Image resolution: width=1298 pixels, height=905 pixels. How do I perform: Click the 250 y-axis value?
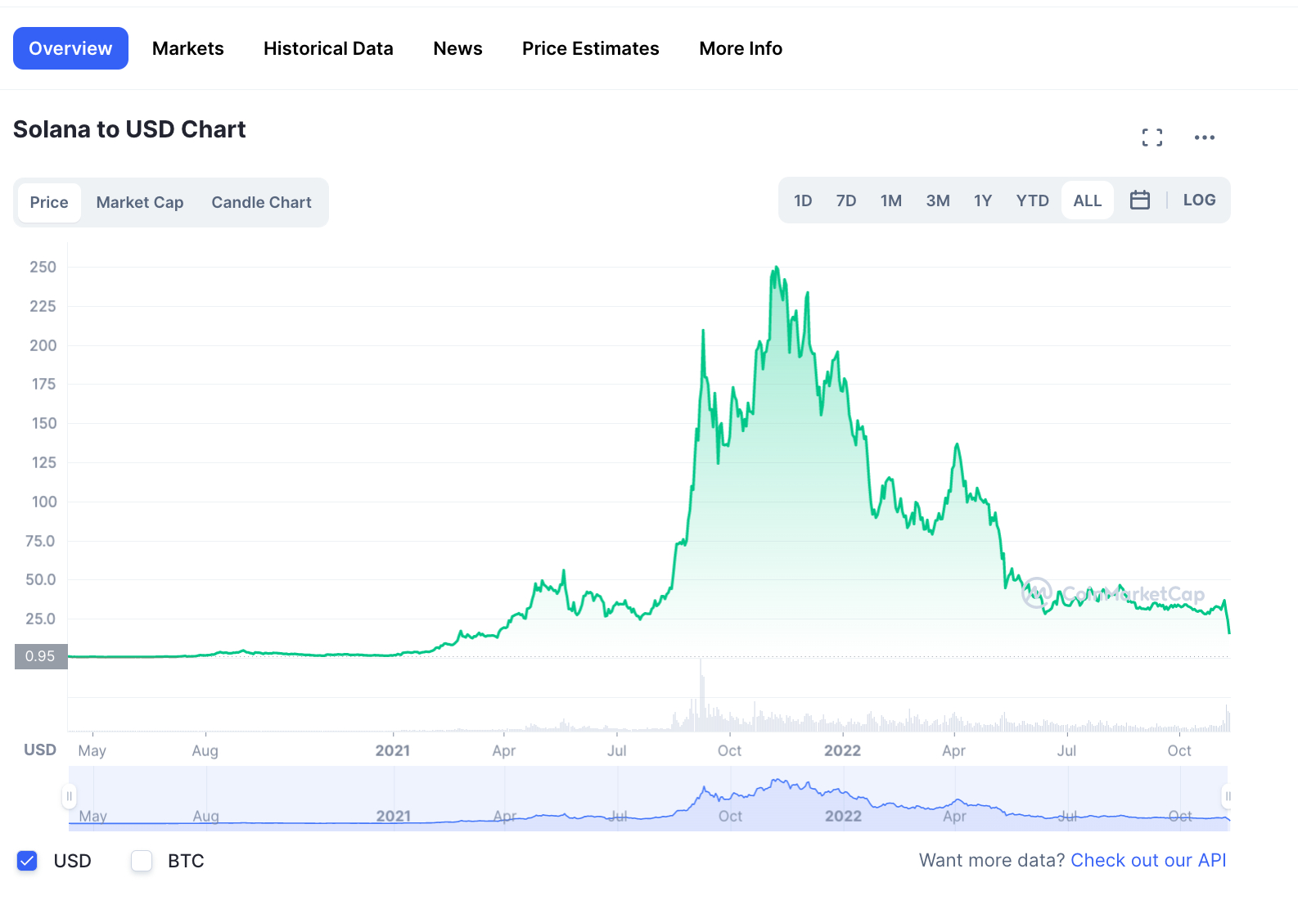(43, 267)
